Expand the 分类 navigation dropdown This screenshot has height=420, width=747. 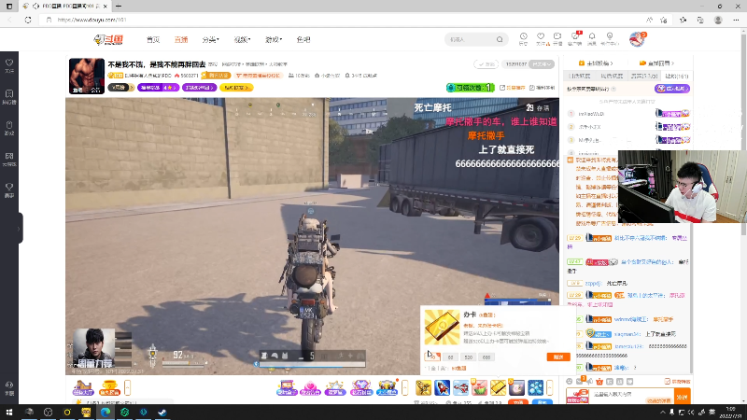coord(210,39)
